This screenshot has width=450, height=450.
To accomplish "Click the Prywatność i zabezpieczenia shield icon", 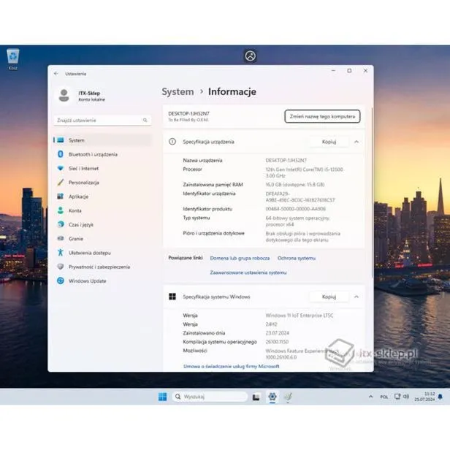I will [61, 267].
